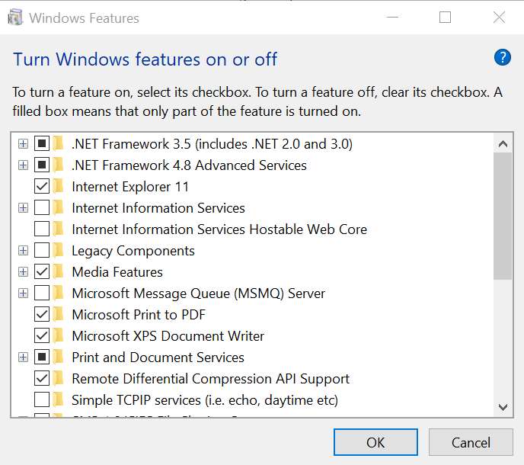Click the folder icon beside Microsoft Print to PDF
The width and height of the screenshot is (524, 465).
click(59, 315)
